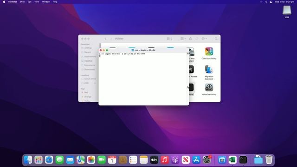The width and height of the screenshot is (297, 167).
Task: Open Finder action (ellipsis) menu
Action: [204, 39]
